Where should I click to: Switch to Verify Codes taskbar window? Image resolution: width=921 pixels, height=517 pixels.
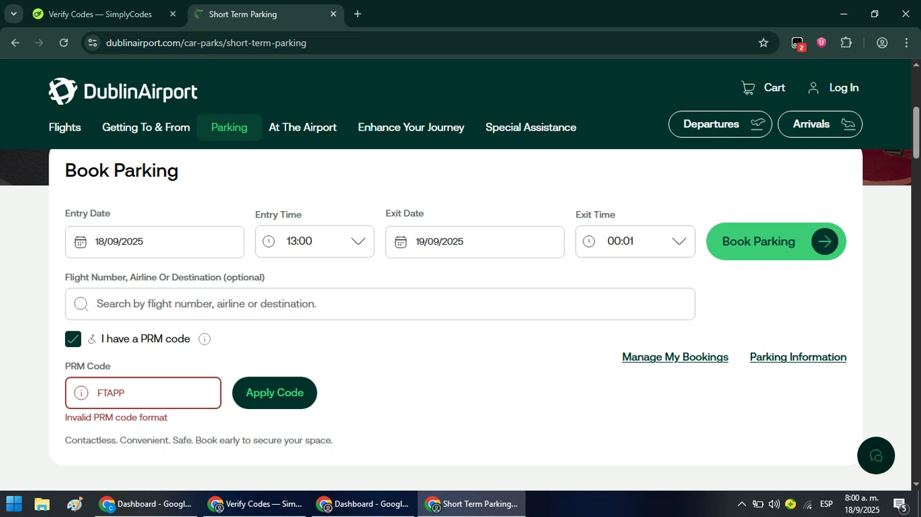[255, 504]
